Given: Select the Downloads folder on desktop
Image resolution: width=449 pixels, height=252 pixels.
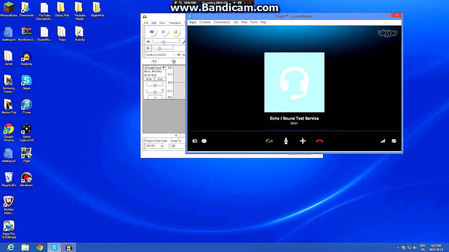Looking at the screenshot, I should click(26, 10).
